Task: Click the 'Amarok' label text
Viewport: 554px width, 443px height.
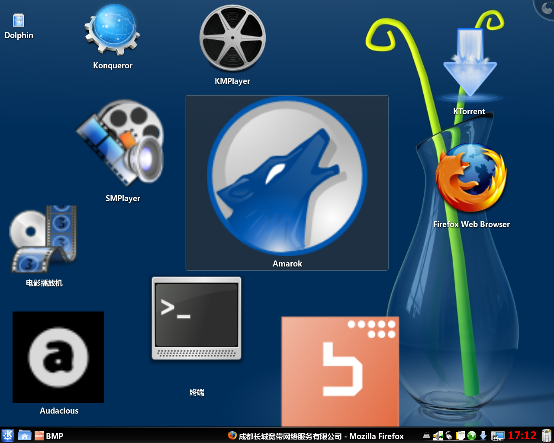Action: [x=287, y=263]
